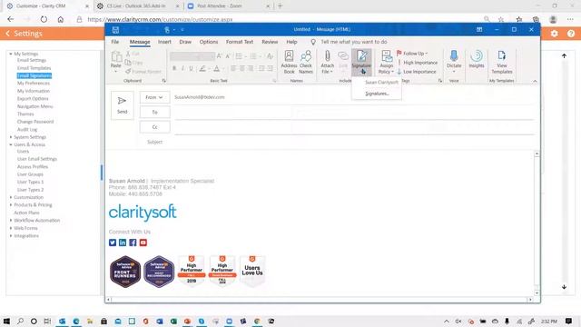581x327 pixels.
Task: Click the Twitter icon in the signature
Action: [113, 243]
